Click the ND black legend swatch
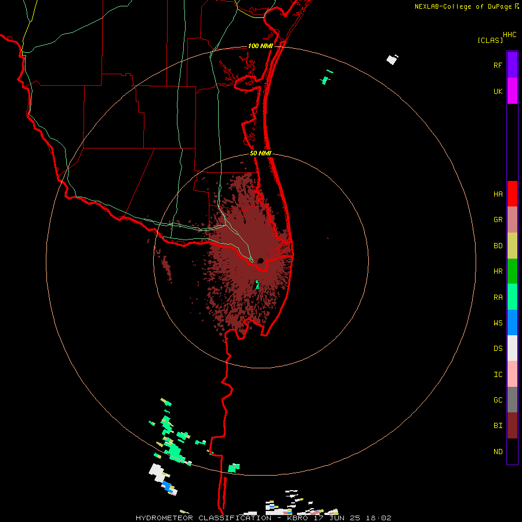 tap(512, 451)
